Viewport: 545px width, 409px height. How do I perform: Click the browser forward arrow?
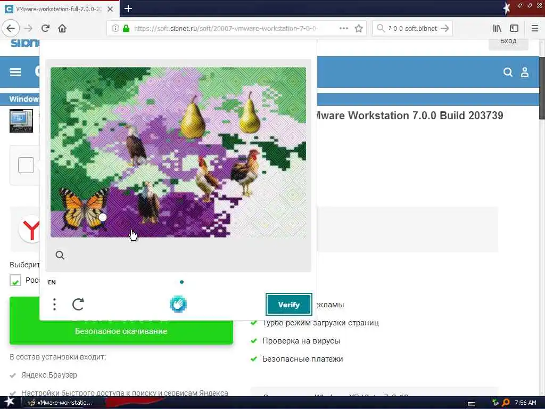[29, 28]
